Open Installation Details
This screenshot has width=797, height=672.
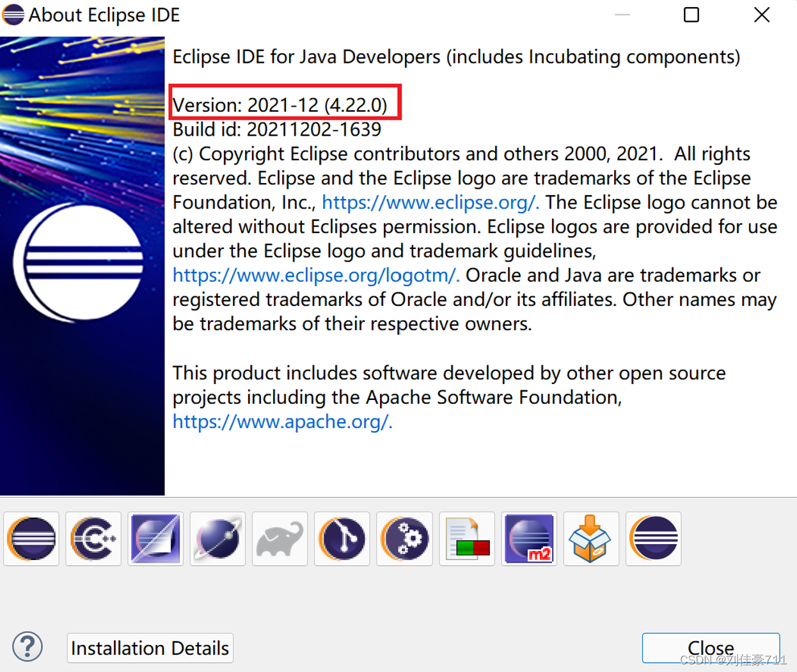pos(150,648)
